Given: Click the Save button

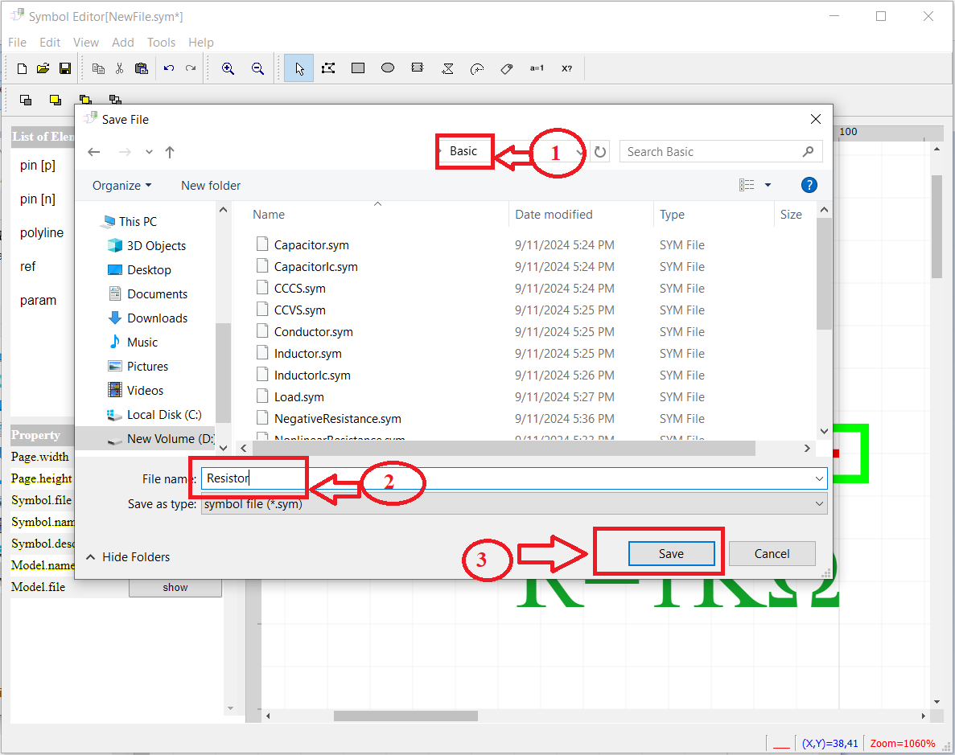Looking at the screenshot, I should 671,553.
